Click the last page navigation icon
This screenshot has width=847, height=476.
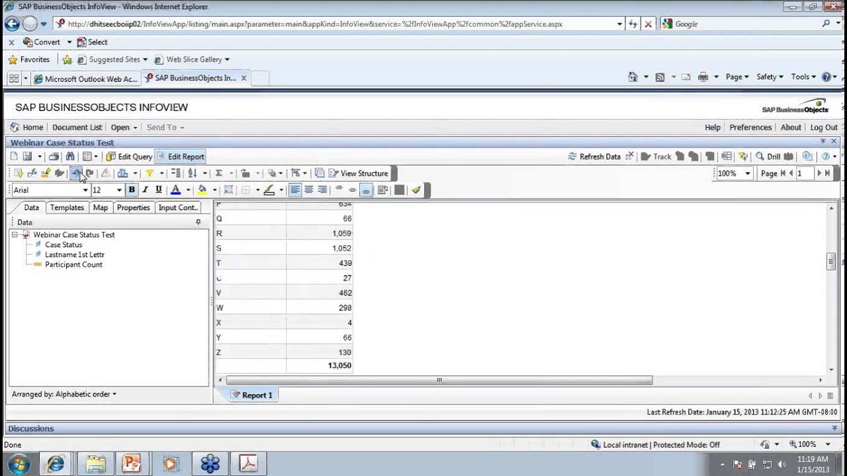[x=827, y=173]
